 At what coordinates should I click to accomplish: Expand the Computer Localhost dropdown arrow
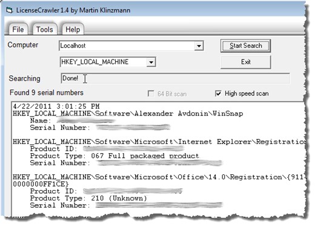pyautogui.click(x=199, y=46)
